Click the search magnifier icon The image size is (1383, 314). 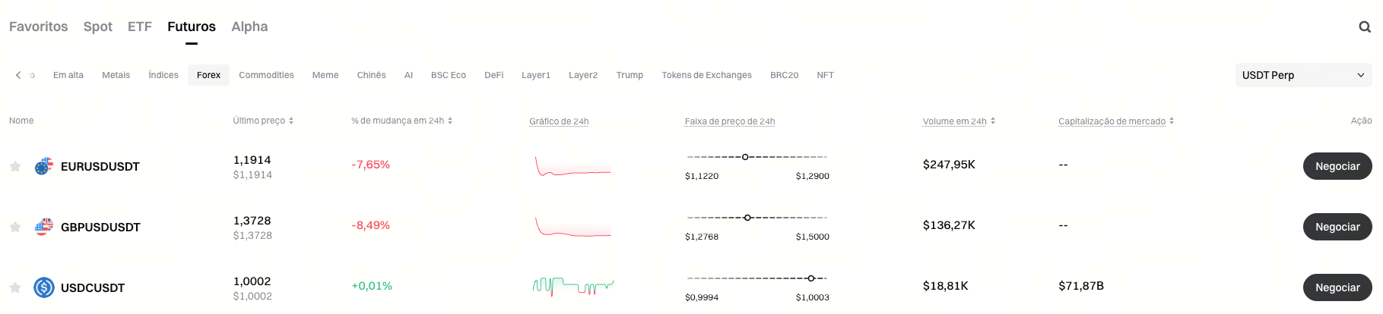[x=1364, y=27]
